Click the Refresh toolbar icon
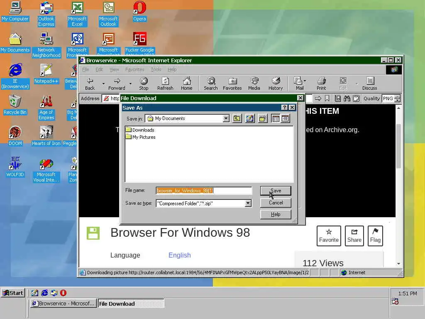The width and height of the screenshot is (425, 319). click(165, 83)
